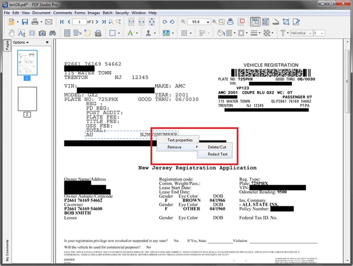Image resolution: width=353 pixels, height=266 pixels.
Task: Select the Snapshot camera tool
Action: click(x=42, y=33)
